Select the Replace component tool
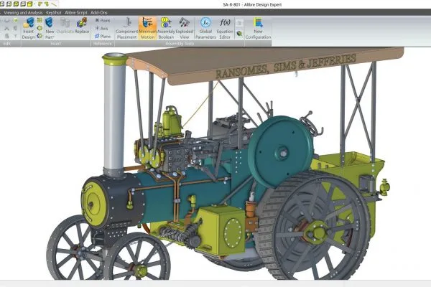 point(82,26)
